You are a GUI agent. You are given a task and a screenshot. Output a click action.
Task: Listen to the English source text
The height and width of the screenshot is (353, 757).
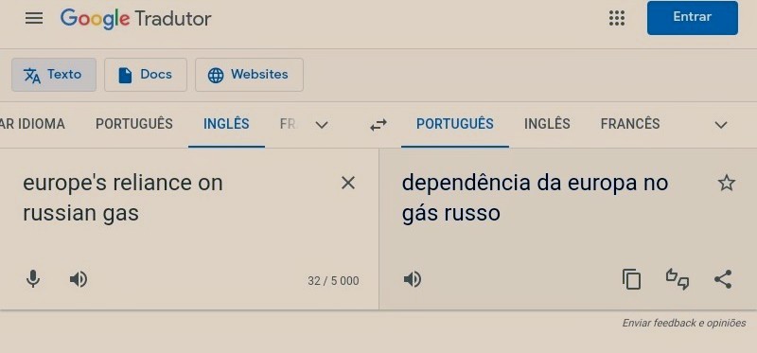click(x=79, y=279)
